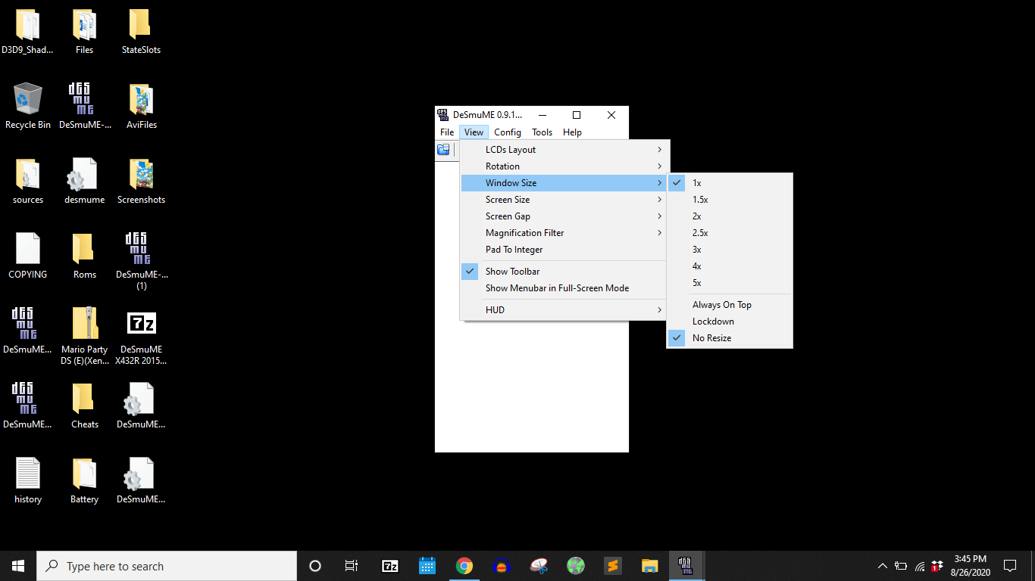
Task: Click the Type here to search box
Action: [x=167, y=566]
